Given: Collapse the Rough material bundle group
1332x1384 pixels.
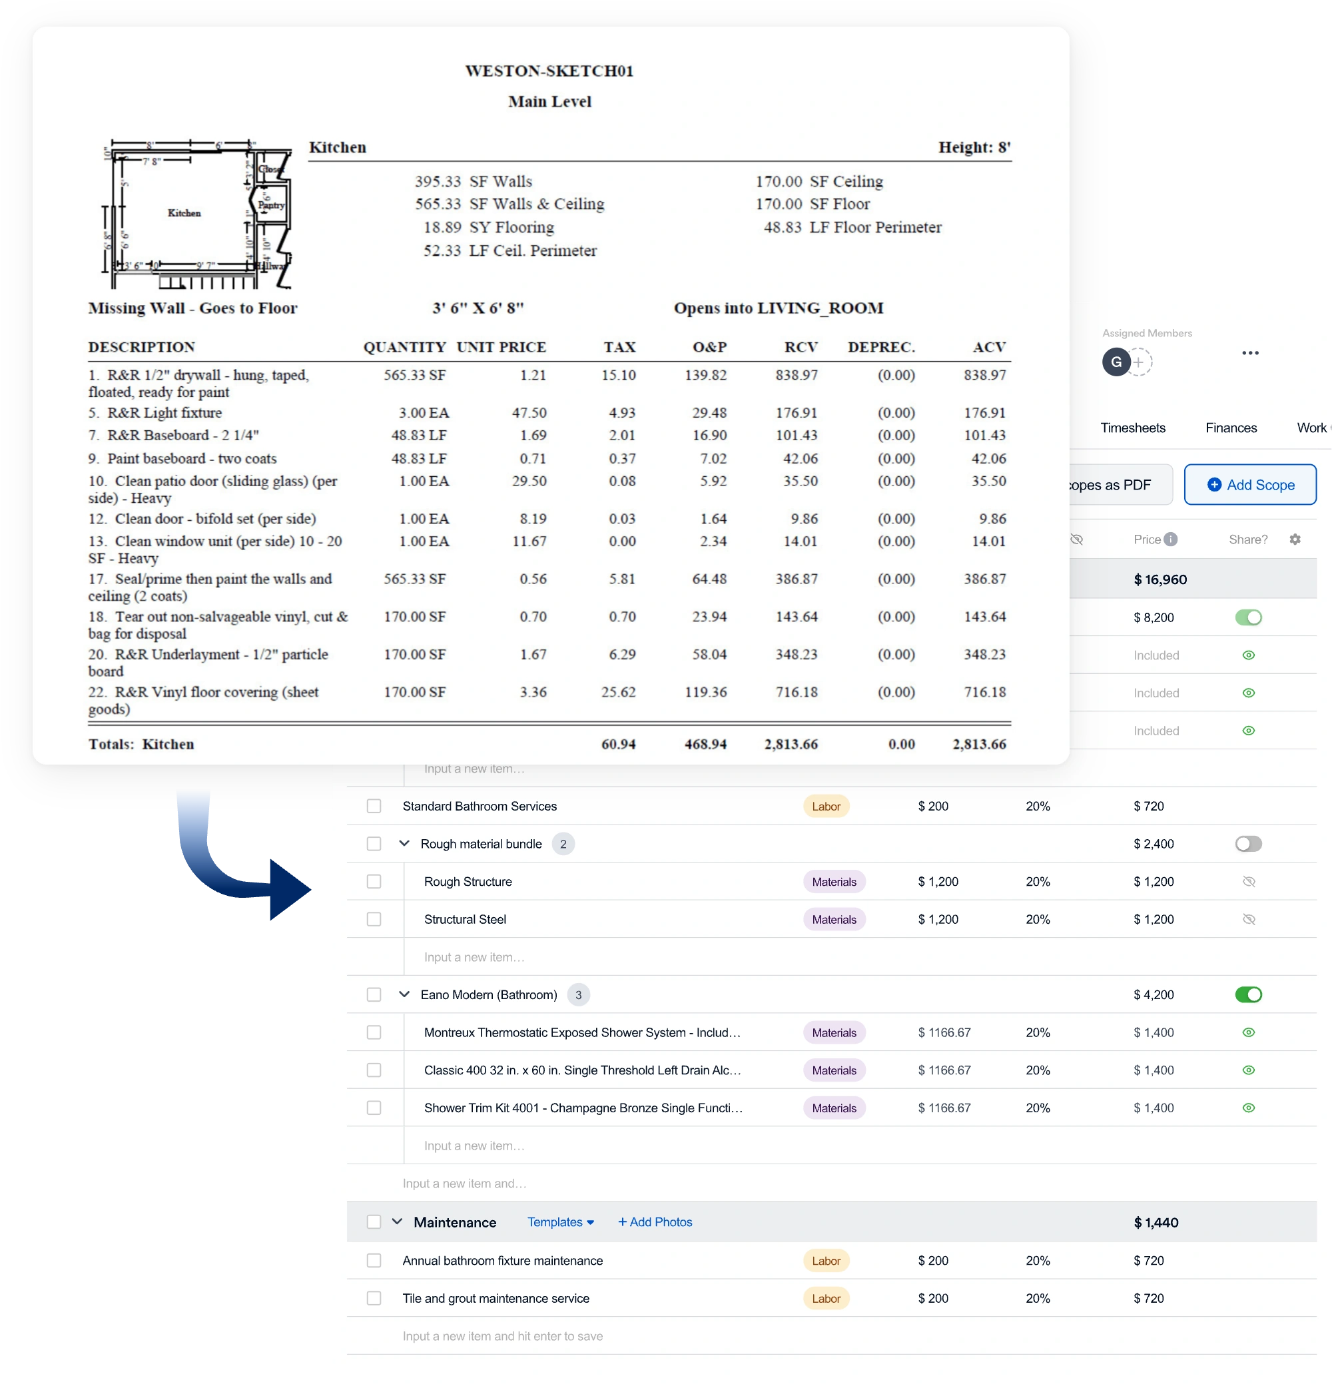Looking at the screenshot, I should (x=404, y=844).
